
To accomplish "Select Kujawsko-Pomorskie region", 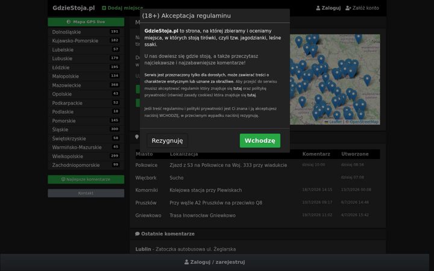I will click(x=86, y=41).
